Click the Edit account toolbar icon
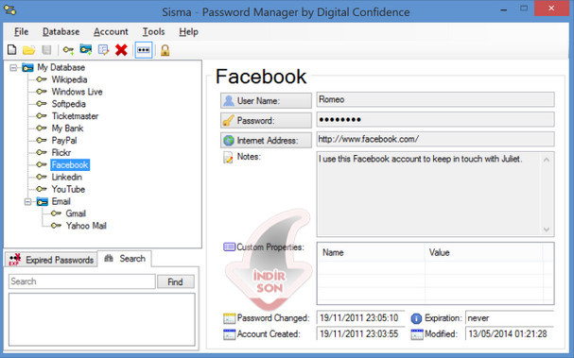The image size is (574, 358). (104, 50)
